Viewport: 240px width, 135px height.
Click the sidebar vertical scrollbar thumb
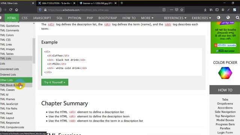pyautogui.click(x=34, y=51)
